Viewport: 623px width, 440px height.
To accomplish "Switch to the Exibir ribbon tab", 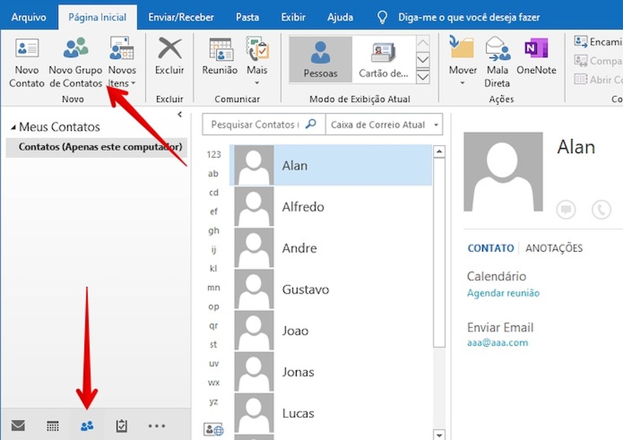I will (x=293, y=17).
